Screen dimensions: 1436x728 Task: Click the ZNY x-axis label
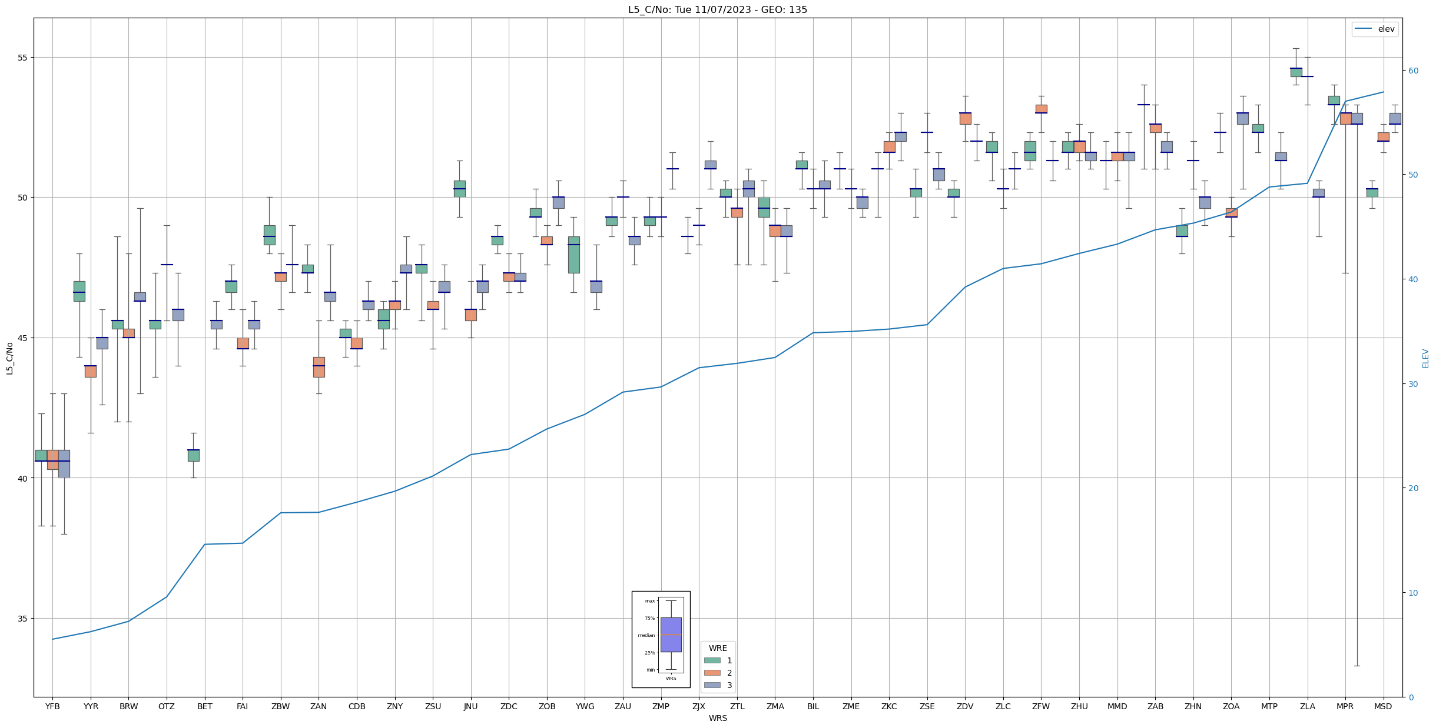coord(394,706)
